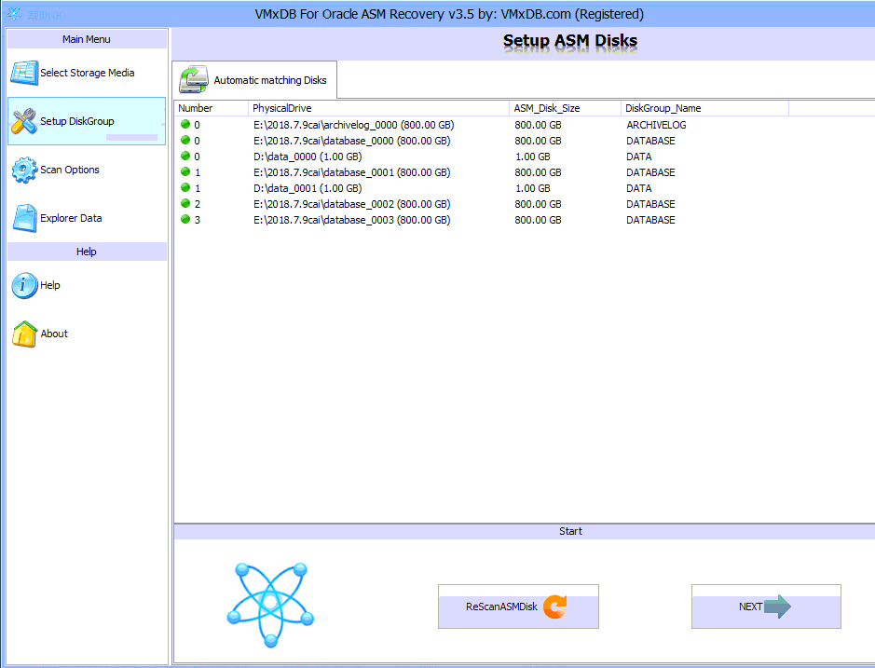The height and width of the screenshot is (668, 875).
Task: Open the Help menu entry
Action: (87, 285)
